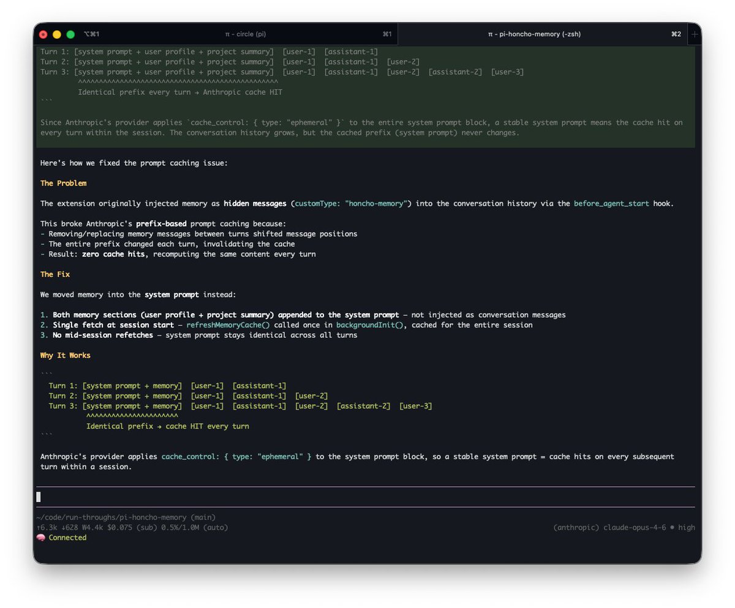The image size is (735, 608).
Task: Click 'The Problem' heading
Action: [x=64, y=183]
